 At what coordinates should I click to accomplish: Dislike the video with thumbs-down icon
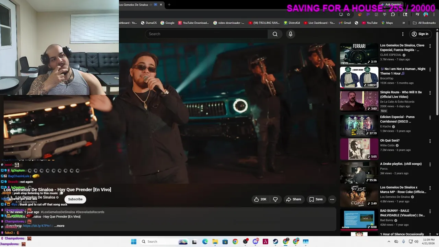275,199
